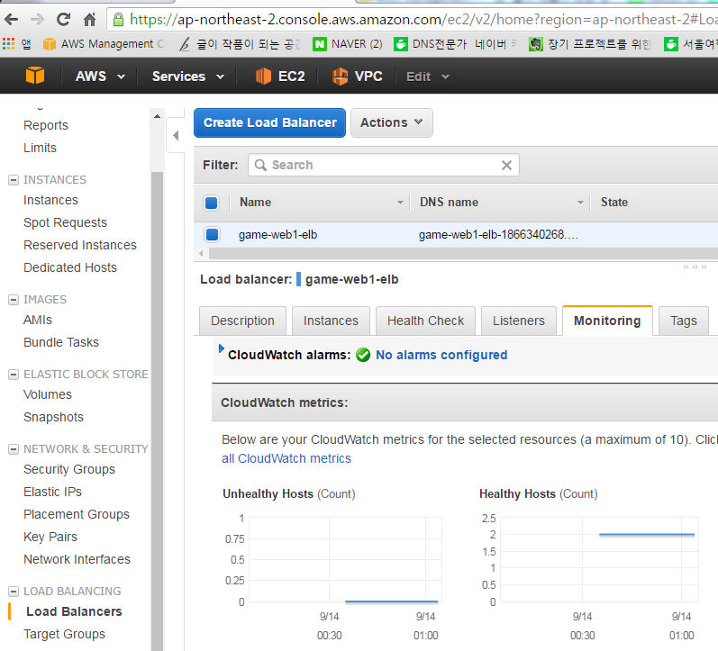718x651 pixels.
Task: Collapse the INSTANCES sidebar section
Action: (14, 180)
